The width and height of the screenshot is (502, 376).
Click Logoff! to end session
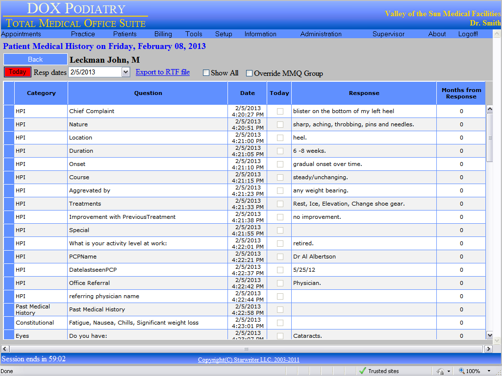coord(468,34)
